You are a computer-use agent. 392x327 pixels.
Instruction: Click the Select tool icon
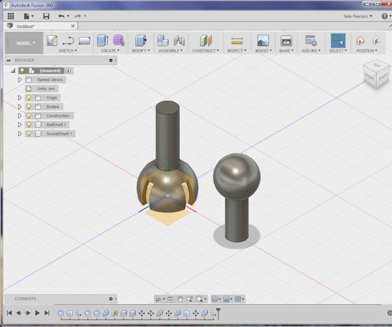[338, 40]
